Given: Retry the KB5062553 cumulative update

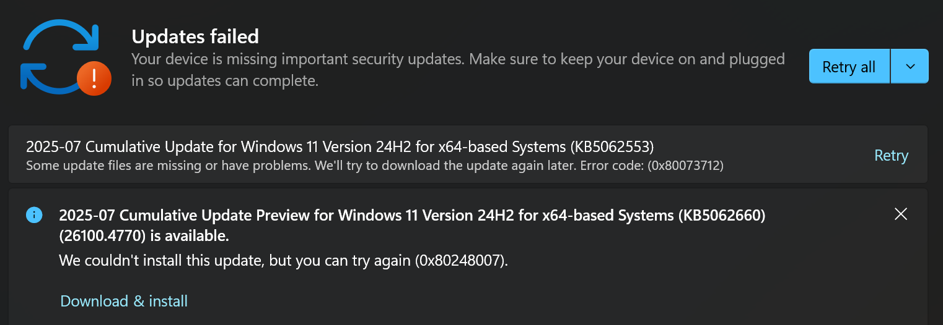Looking at the screenshot, I should click(x=891, y=156).
